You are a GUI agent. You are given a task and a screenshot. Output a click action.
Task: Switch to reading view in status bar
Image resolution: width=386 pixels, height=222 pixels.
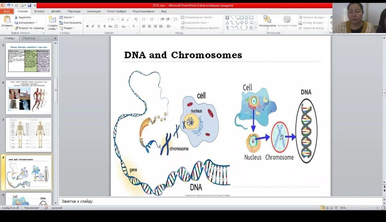[331, 208]
